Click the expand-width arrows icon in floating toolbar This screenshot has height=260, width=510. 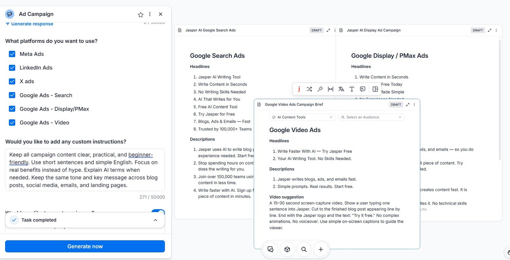[x=331, y=89]
